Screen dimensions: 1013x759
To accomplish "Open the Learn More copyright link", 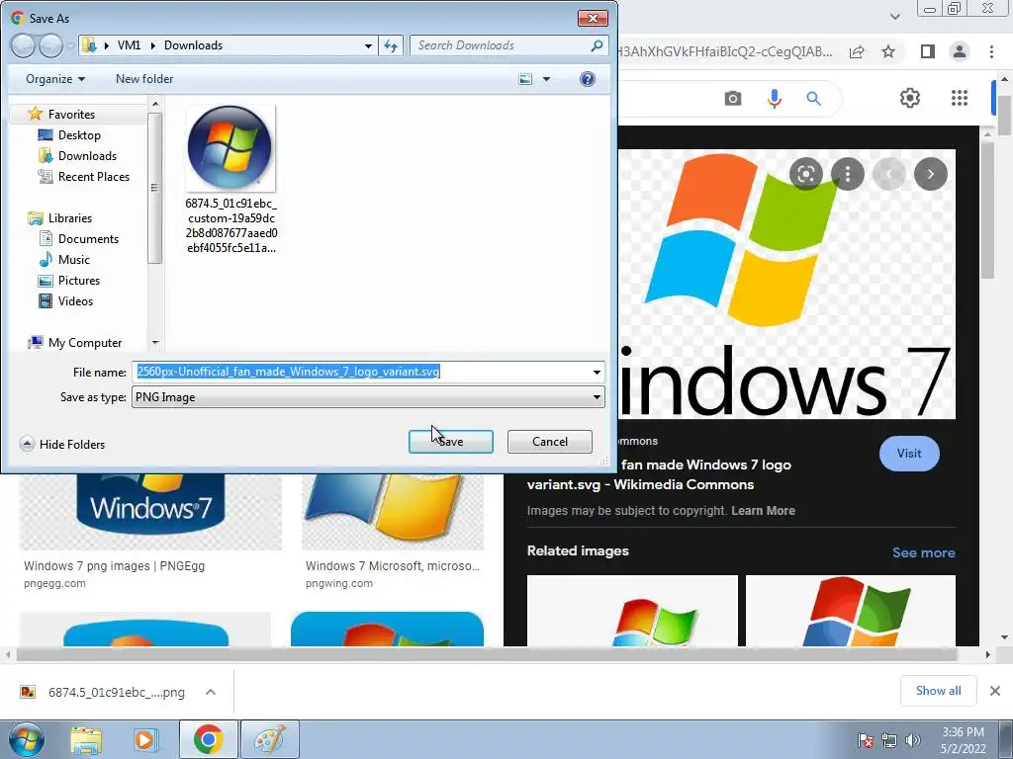I will 763,511.
